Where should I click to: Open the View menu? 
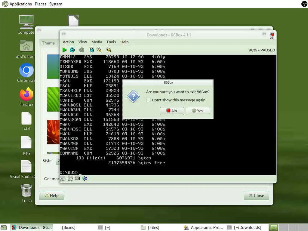82,42
